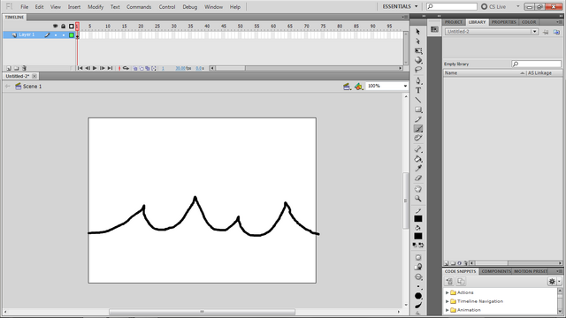
Task: Select the Selection (arrow) tool
Action: [418, 32]
